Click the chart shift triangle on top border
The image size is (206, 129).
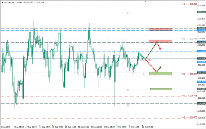[x=145, y=2]
